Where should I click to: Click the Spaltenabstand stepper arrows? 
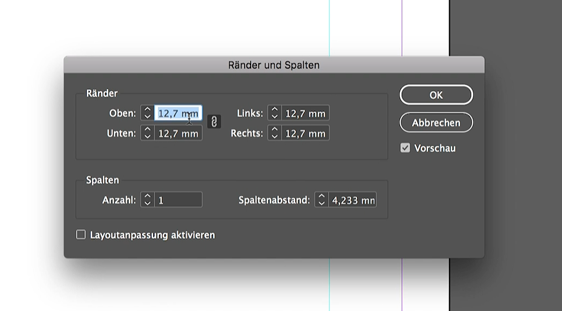coord(321,200)
